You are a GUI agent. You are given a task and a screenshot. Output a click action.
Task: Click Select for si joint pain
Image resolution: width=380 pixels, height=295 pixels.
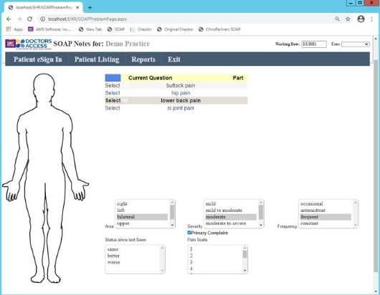pyautogui.click(x=113, y=108)
